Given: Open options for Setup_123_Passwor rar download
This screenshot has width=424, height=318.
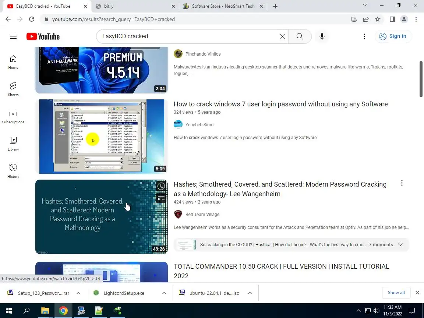Looking at the screenshot, I should click(x=78, y=293).
